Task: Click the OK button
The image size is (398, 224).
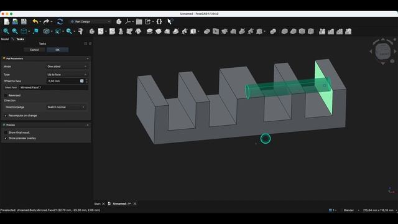Action: (x=58, y=50)
